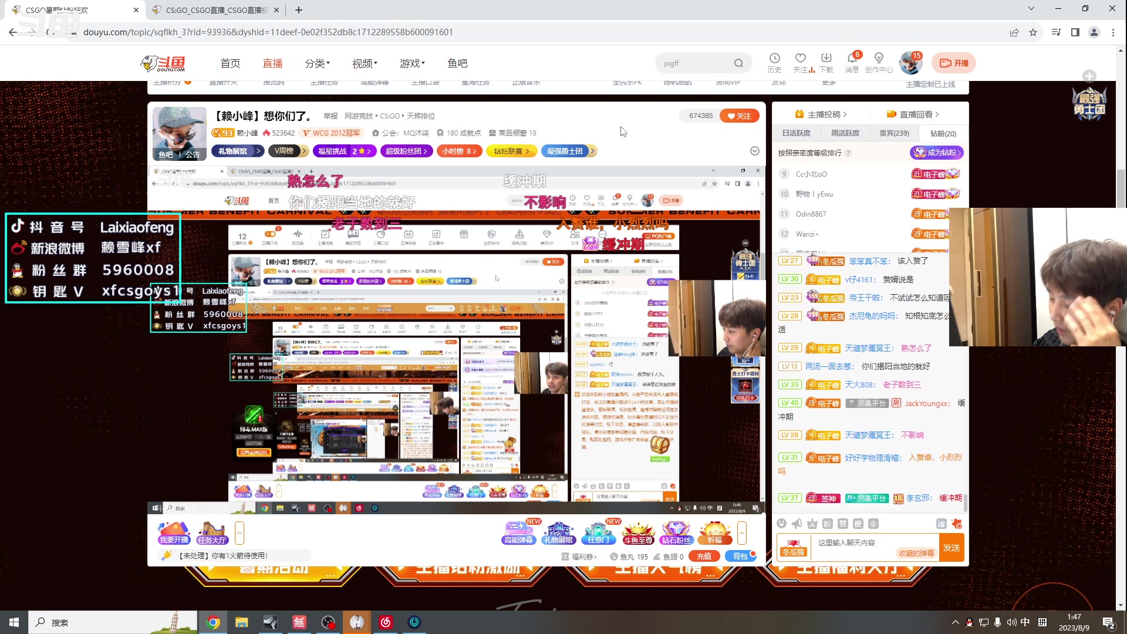Click the 滤 filter icon in chat toolbar
The image size is (1127, 634).
941,524
